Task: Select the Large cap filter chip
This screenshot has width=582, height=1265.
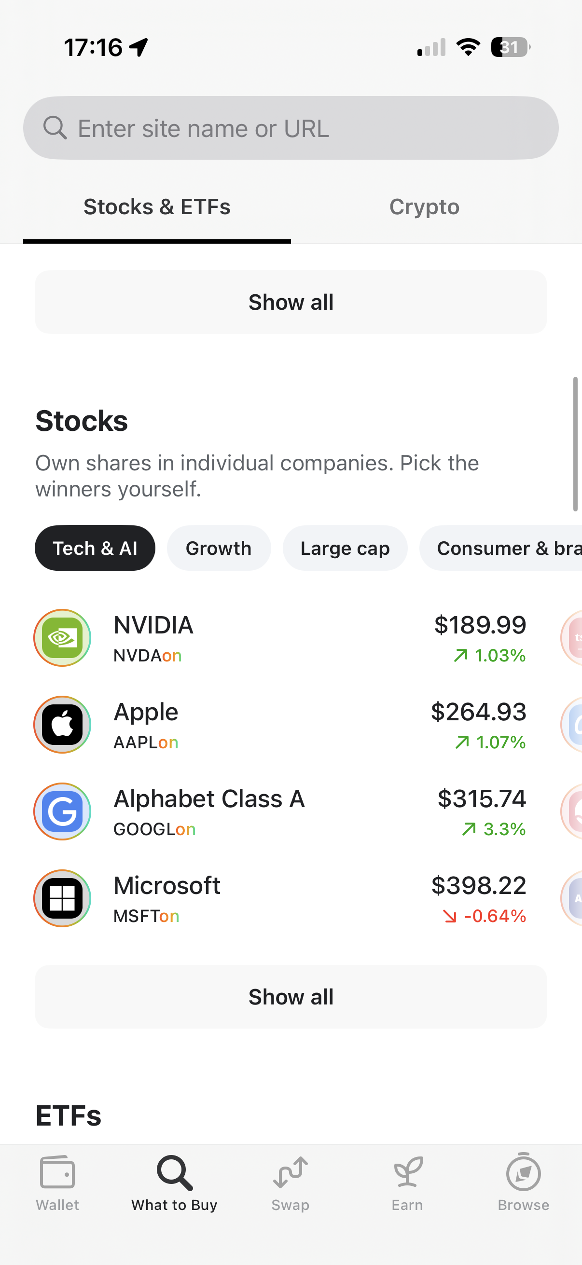Action: [x=345, y=548]
